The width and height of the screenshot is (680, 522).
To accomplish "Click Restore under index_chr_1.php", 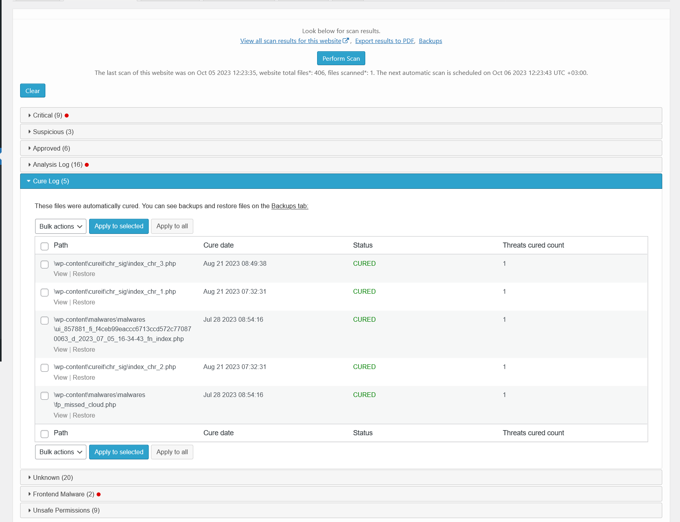I will (x=84, y=302).
